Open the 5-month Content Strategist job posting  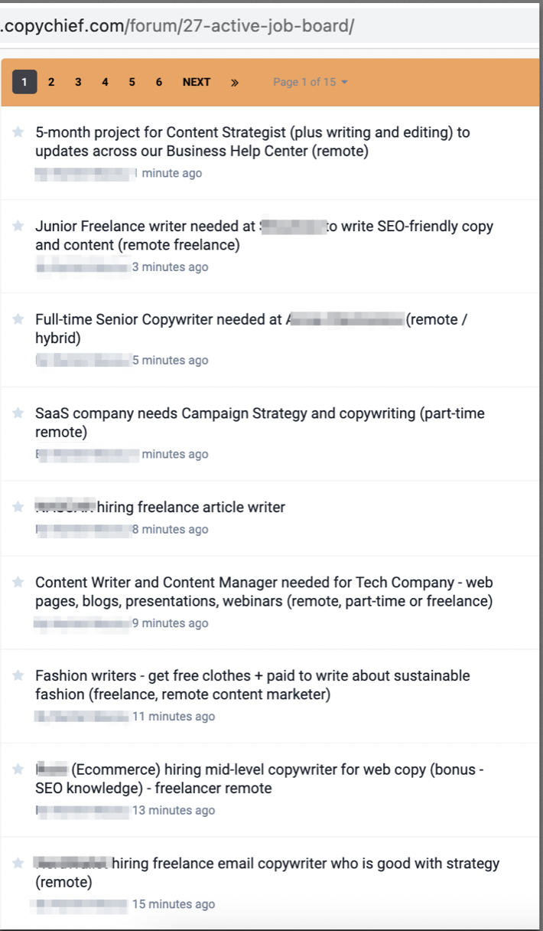(252, 142)
